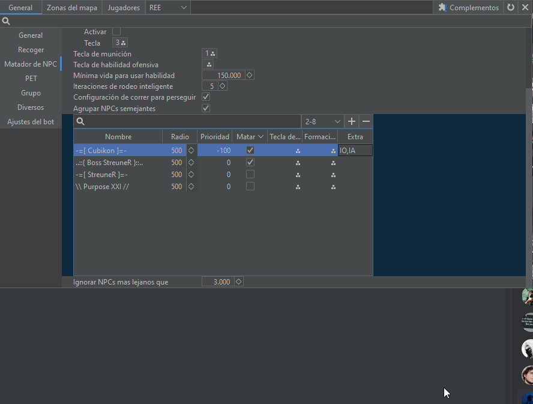Click spinner on Mínima vida para usar habilidad

tap(250, 76)
